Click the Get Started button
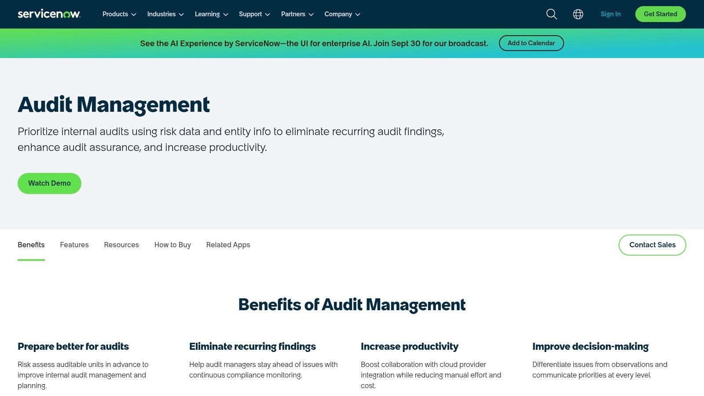The width and height of the screenshot is (704, 396). point(660,14)
